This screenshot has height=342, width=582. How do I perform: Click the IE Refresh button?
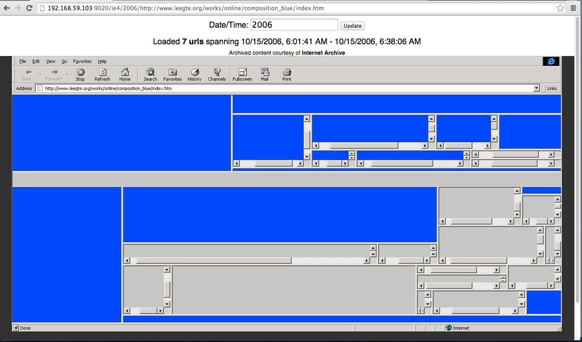(x=102, y=75)
